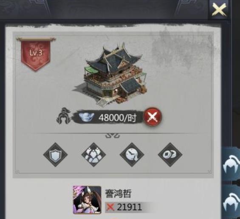Click the silver ingot resource icon

coord(87,118)
